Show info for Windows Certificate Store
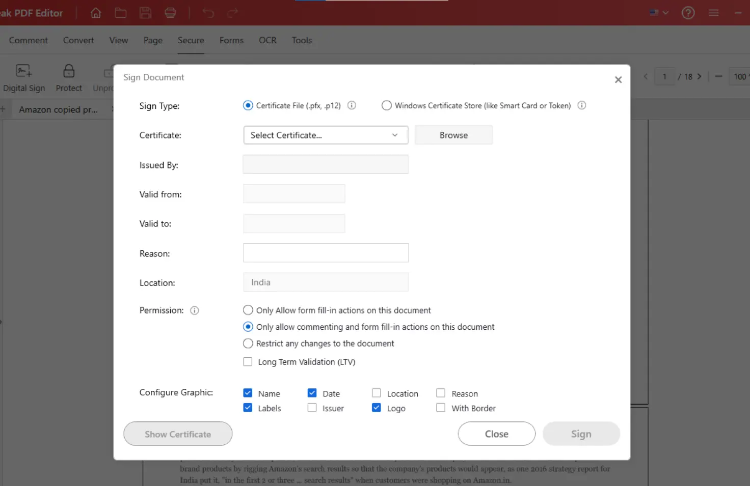750x486 pixels. [582, 105]
